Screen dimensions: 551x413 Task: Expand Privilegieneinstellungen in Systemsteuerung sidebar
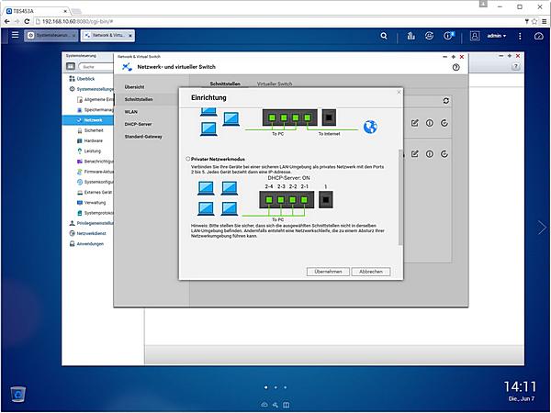[91, 223]
